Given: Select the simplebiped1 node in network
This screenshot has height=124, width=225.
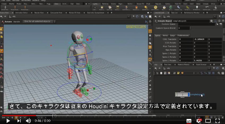Looking at the screenshot, I should pos(182,94).
